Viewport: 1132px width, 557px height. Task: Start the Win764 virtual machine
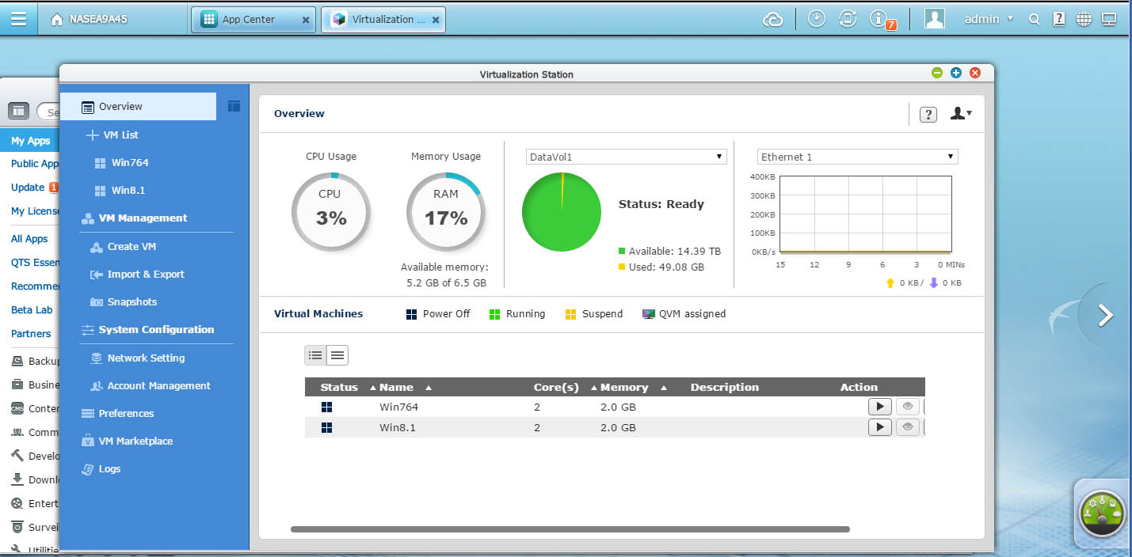tap(879, 407)
